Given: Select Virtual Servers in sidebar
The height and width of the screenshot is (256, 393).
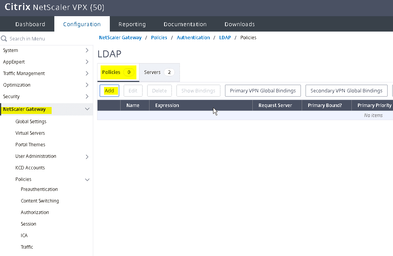Looking at the screenshot, I should (30, 133).
